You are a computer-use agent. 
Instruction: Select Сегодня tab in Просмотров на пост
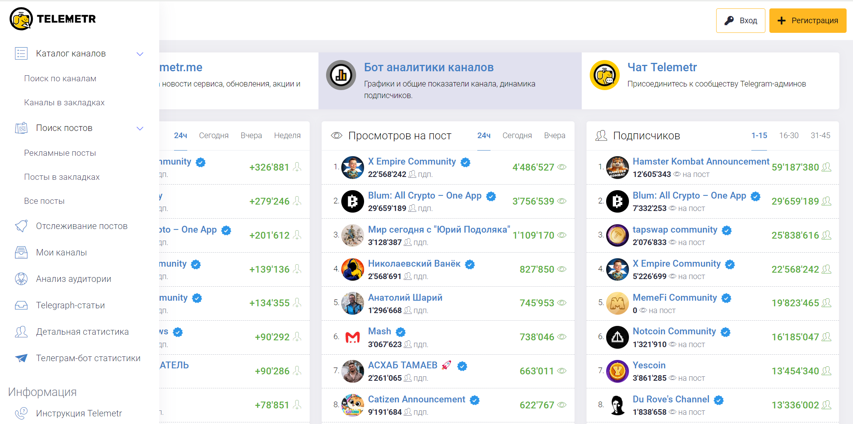pyautogui.click(x=517, y=135)
